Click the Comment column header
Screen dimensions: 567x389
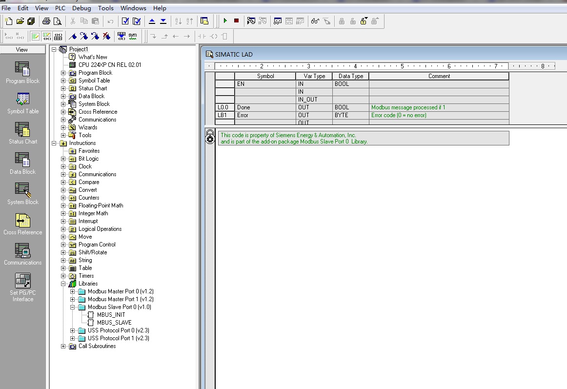click(439, 76)
